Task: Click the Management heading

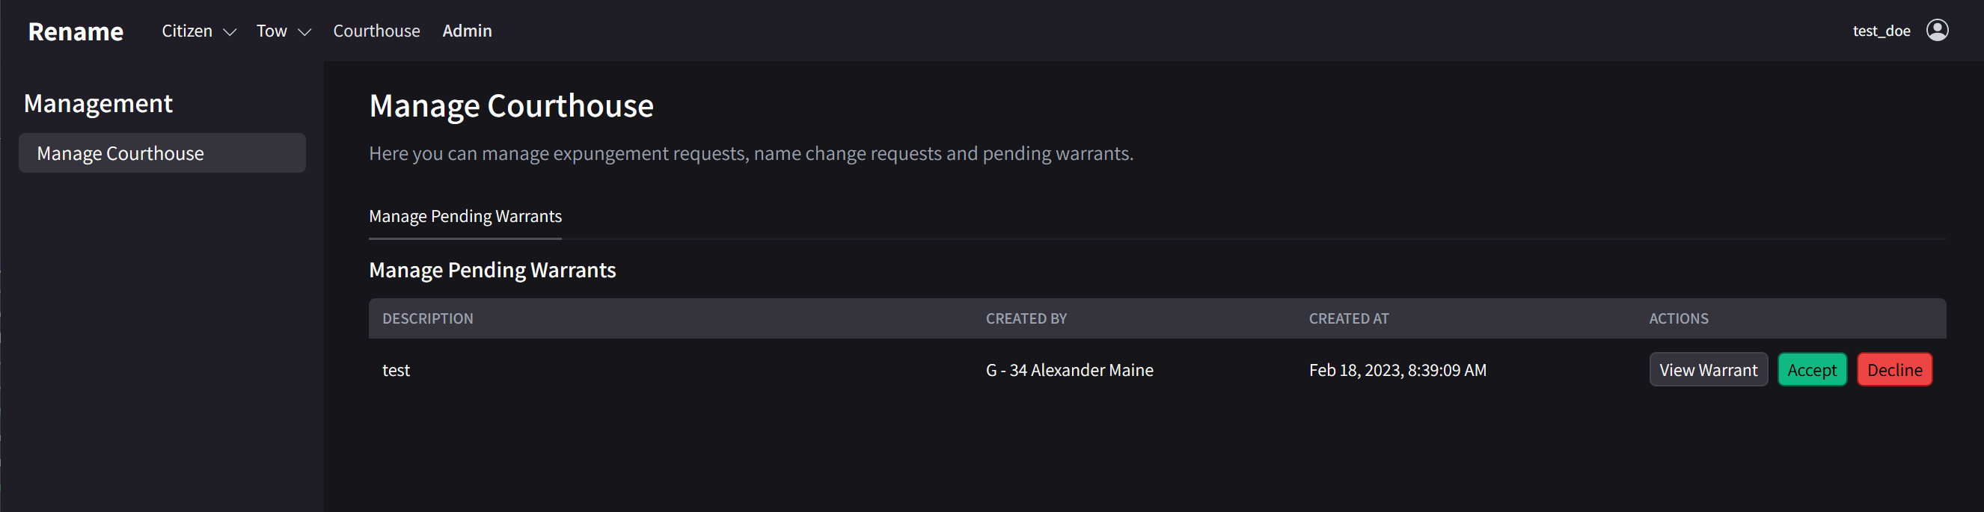Action: point(98,102)
